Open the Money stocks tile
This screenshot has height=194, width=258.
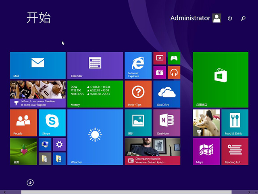(x=95, y=94)
